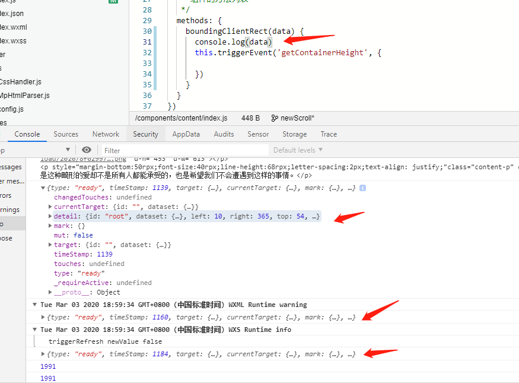Click the console.log(data) code line

[x=233, y=42]
